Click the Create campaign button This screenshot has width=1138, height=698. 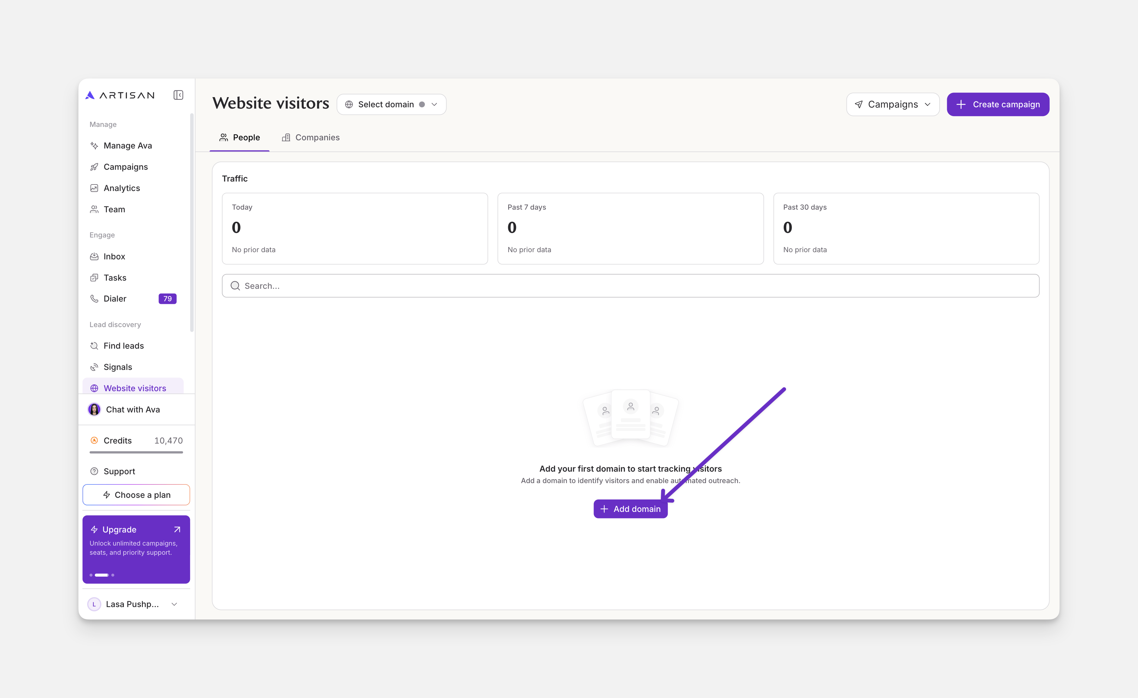997,104
